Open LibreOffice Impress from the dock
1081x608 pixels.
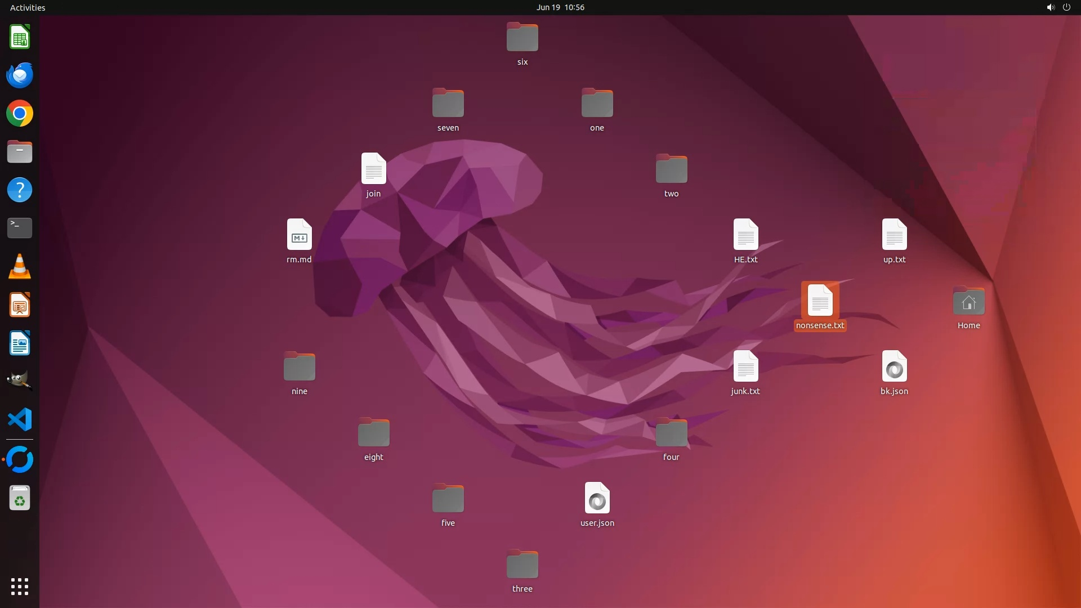pos(20,305)
